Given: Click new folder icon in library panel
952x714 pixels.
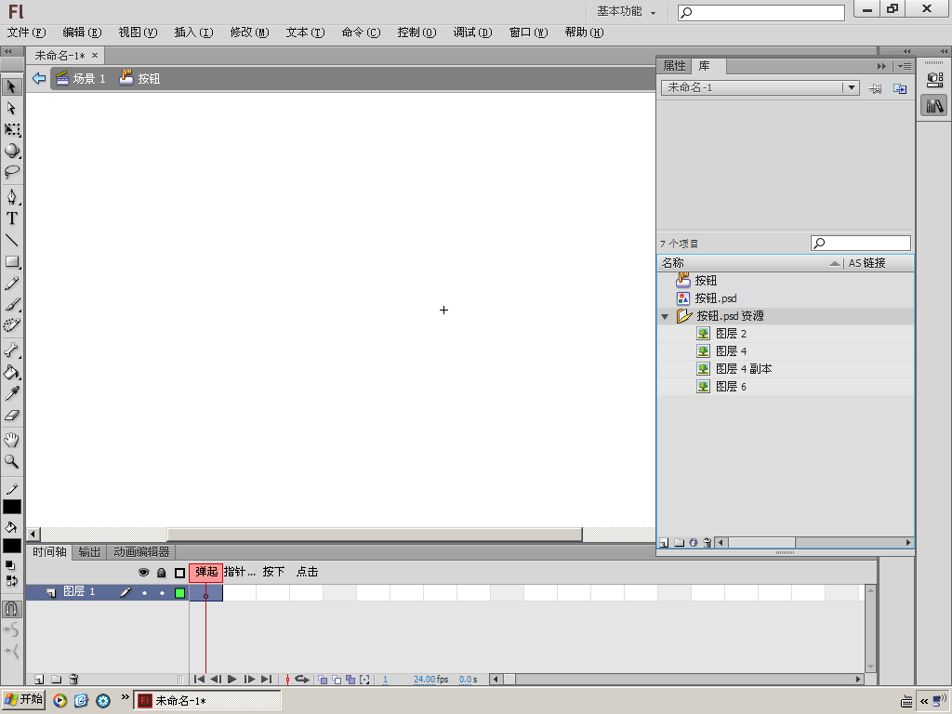Looking at the screenshot, I should coord(679,543).
